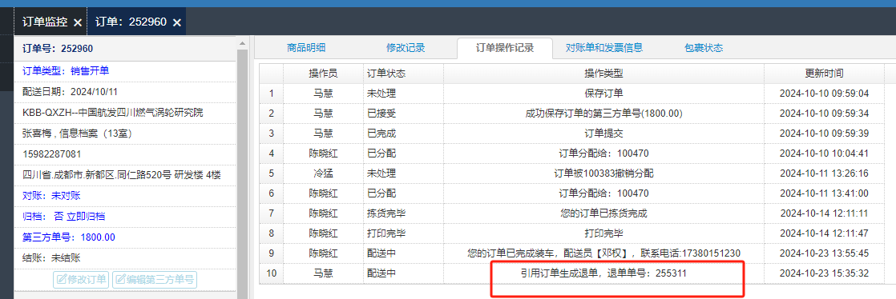Click timestamp 2024-10-11 13:26:16

pyautogui.click(x=824, y=173)
